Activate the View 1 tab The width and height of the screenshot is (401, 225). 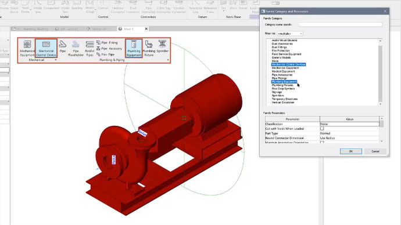pos(128,29)
